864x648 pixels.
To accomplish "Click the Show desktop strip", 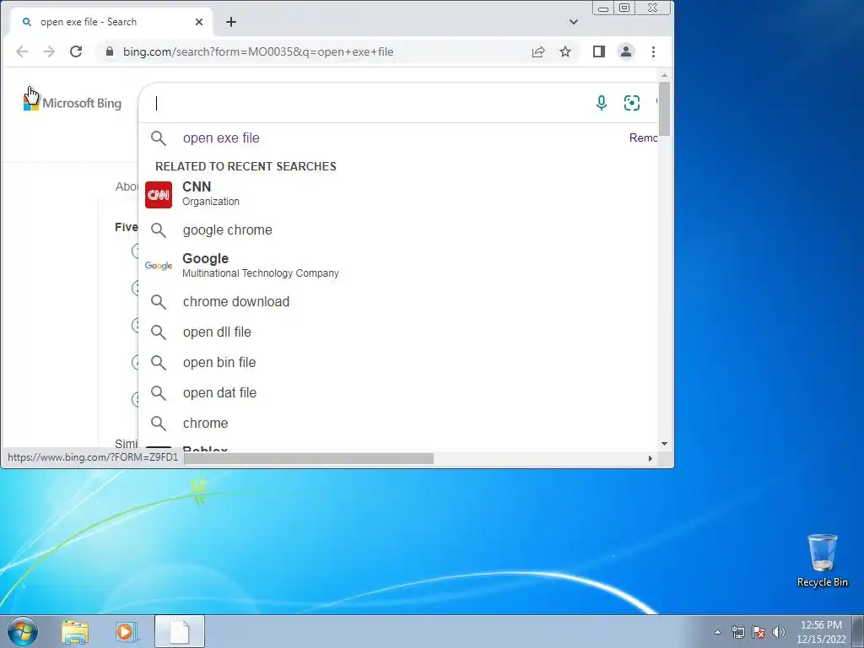I will pyautogui.click(x=858, y=631).
